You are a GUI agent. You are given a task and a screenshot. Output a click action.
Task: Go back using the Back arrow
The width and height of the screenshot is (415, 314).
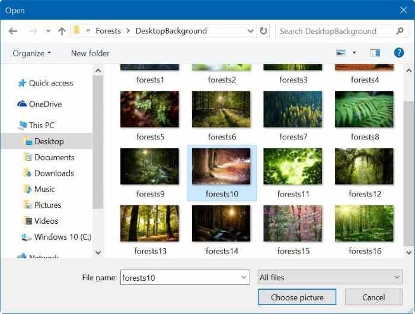coord(13,31)
